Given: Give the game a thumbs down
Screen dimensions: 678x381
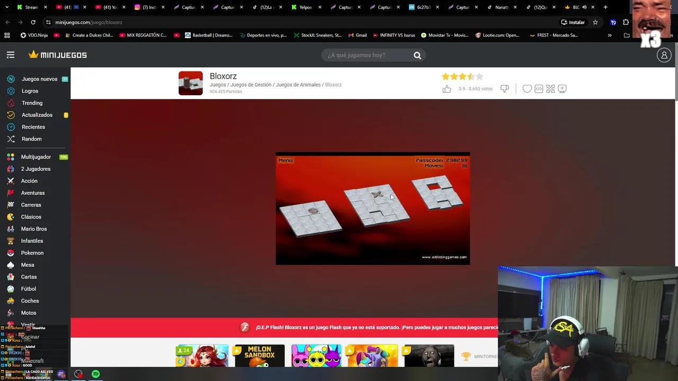Looking at the screenshot, I should click(504, 89).
